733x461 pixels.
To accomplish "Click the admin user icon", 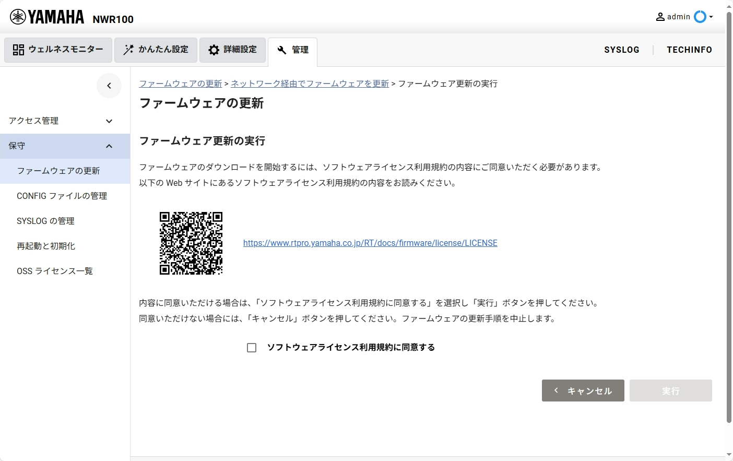I will [660, 17].
